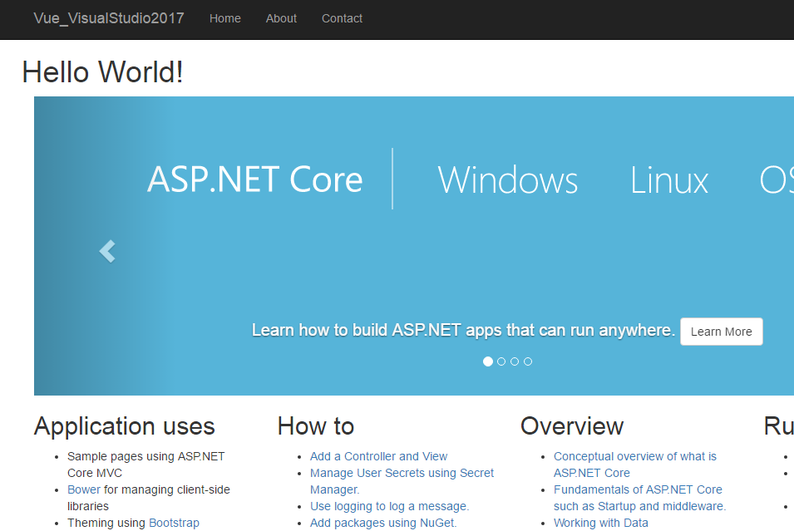Open the Home nav item
Screen dimensions: 794x531
coord(224,18)
